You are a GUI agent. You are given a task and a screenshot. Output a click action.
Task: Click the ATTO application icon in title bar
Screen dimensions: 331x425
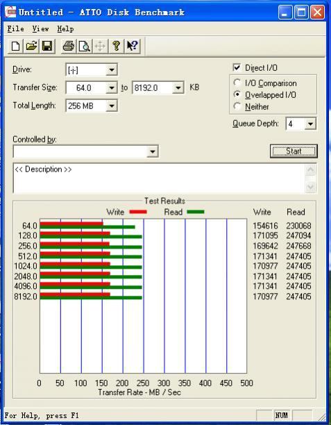click(x=10, y=12)
